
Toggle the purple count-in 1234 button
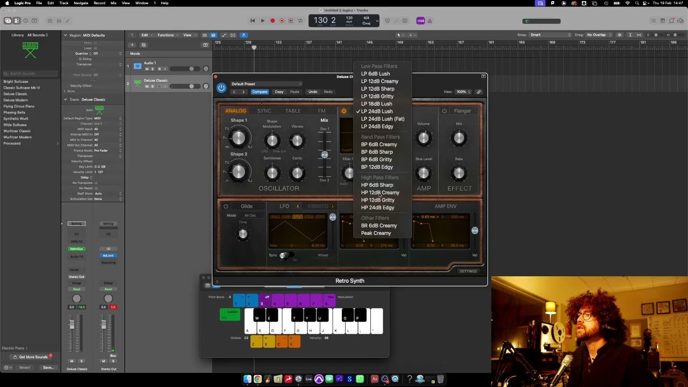(420, 21)
